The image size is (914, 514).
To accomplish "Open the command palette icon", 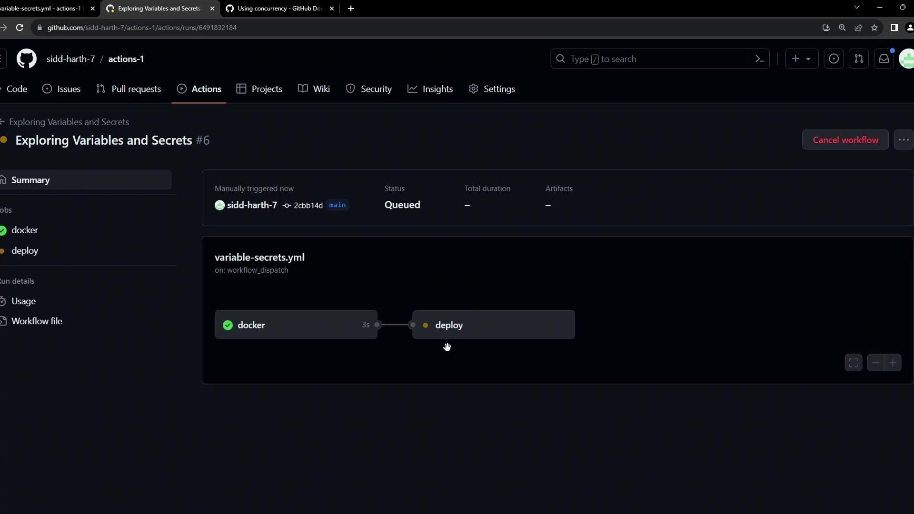I will [760, 59].
